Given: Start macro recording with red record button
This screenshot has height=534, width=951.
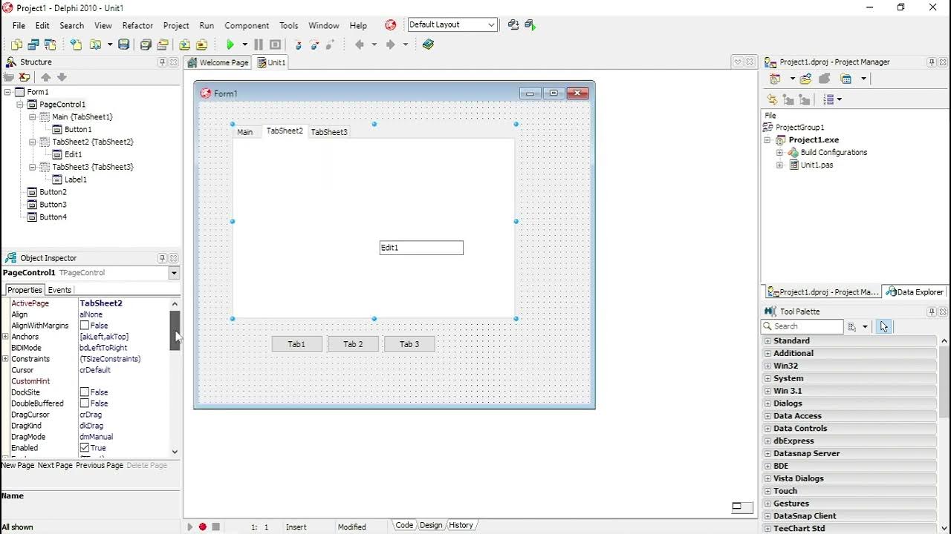Looking at the screenshot, I should (x=202, y=527).
